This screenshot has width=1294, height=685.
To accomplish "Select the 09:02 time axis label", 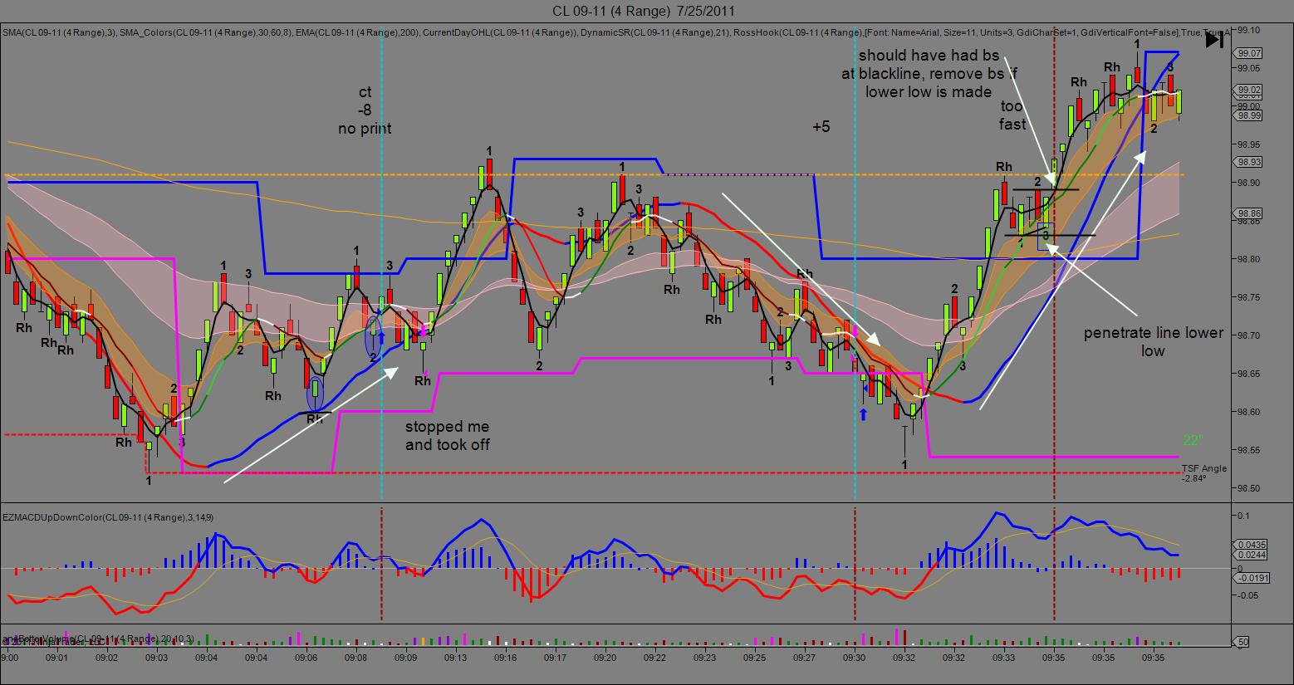I will (x=106, y=658).
